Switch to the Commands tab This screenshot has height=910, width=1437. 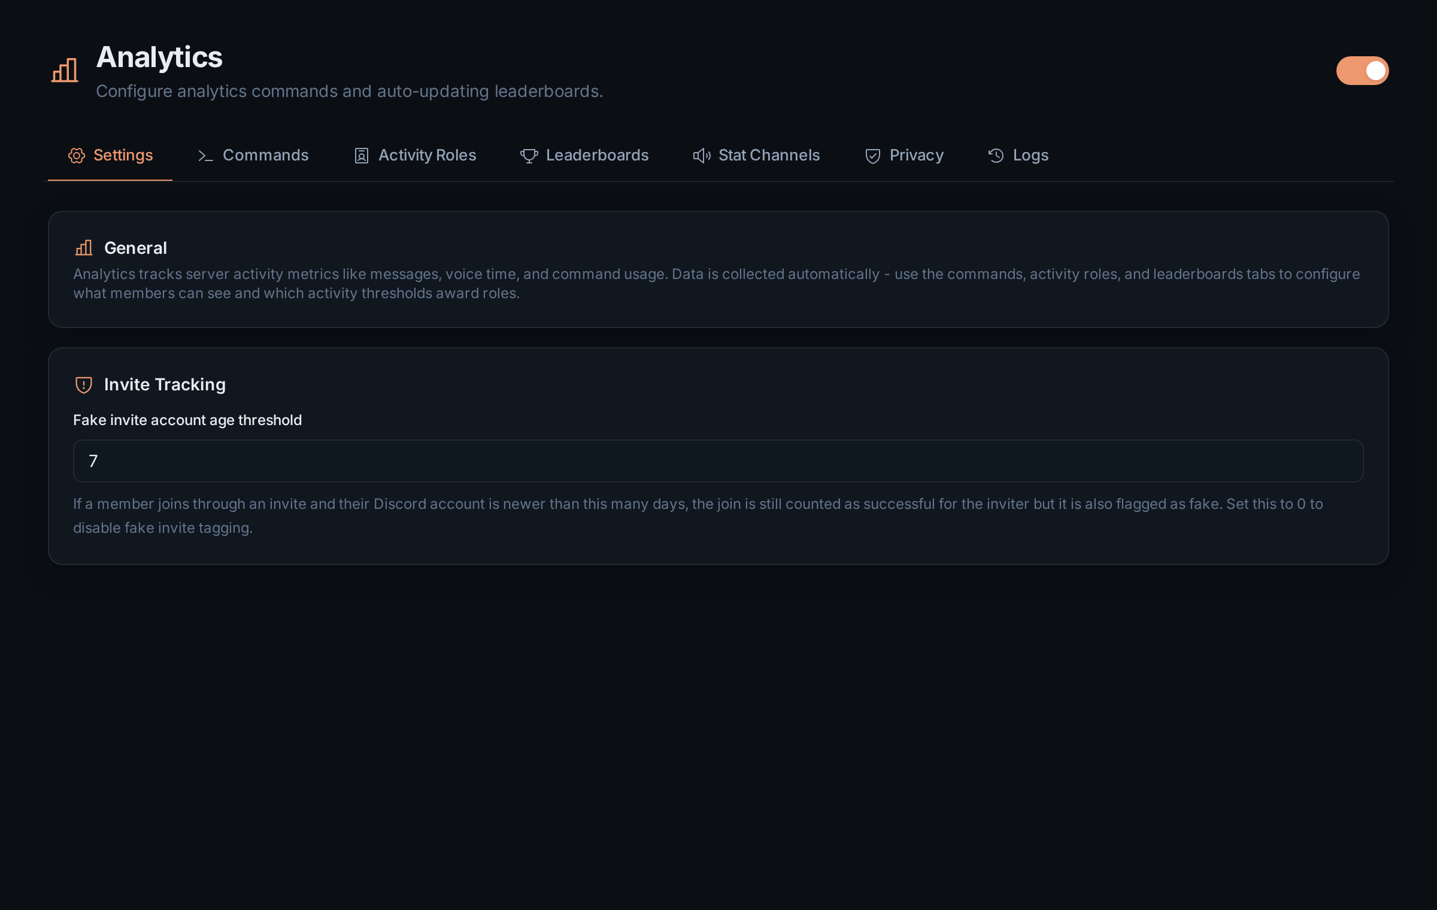tap(253, 156)
